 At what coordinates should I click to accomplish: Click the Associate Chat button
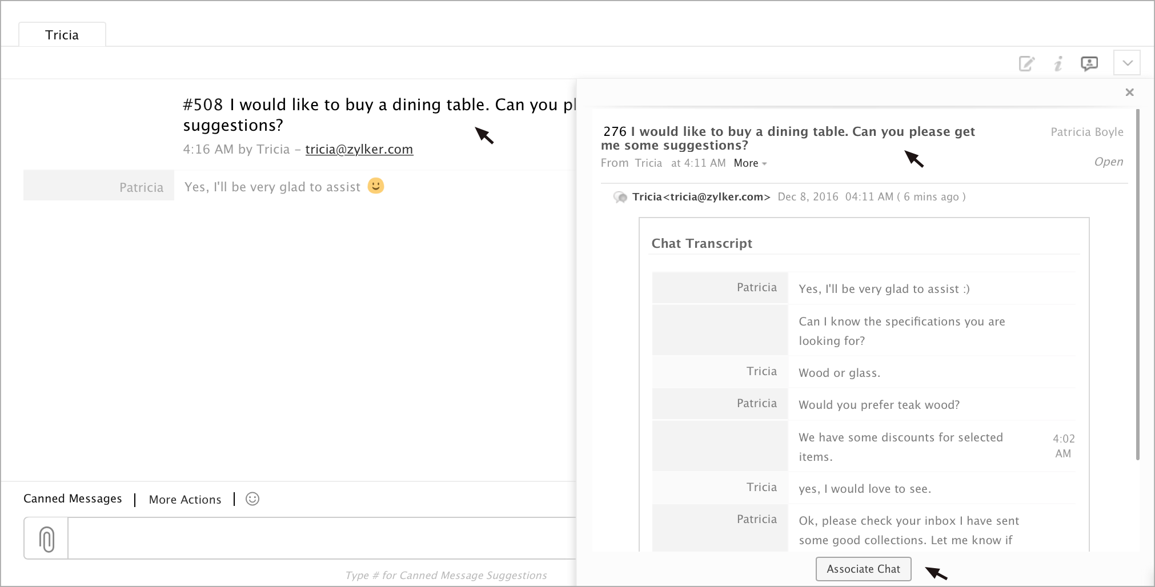pos(863,569)
